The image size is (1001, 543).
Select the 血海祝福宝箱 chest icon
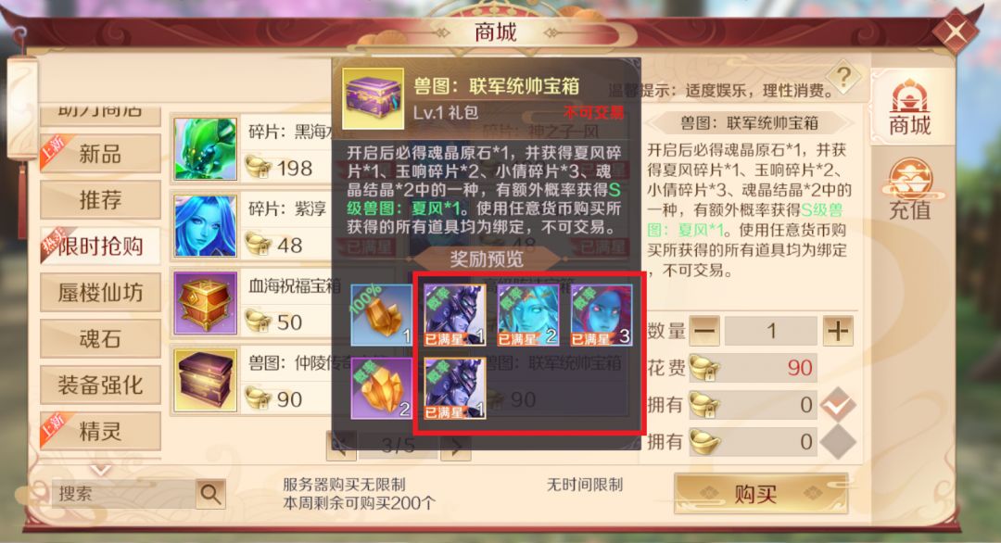pos(205,302)
